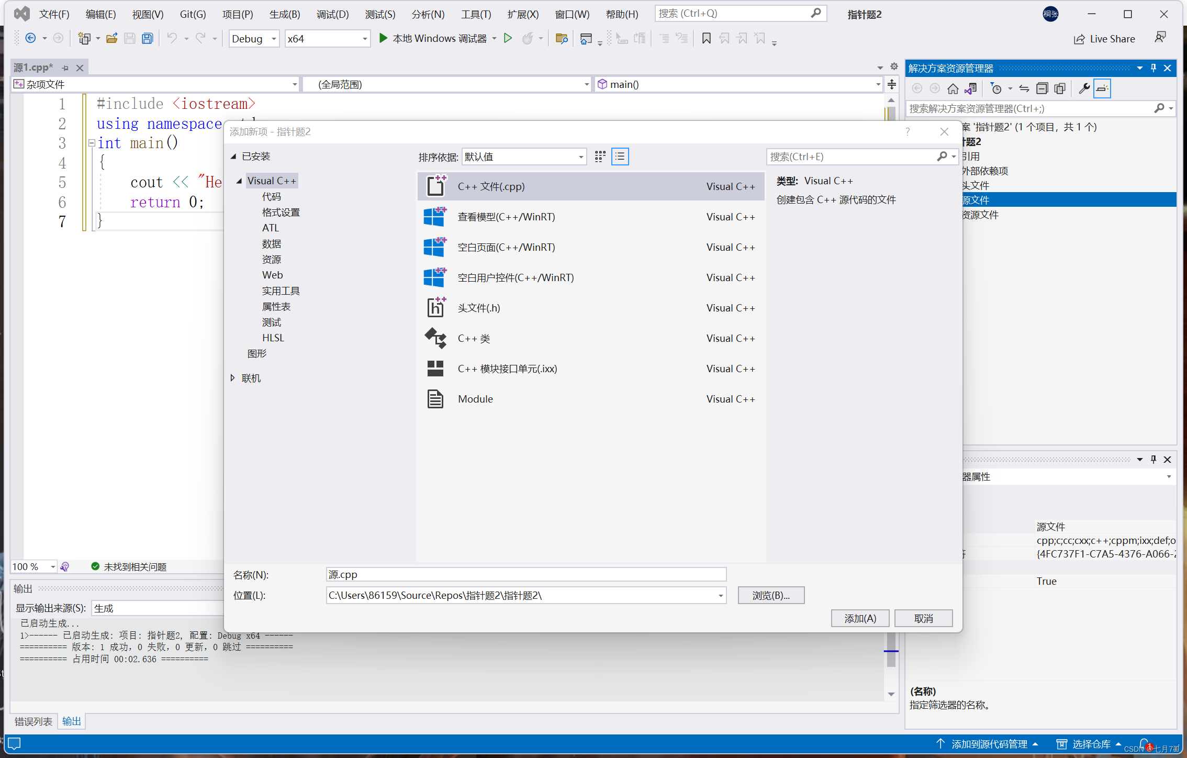Switch to the 输出 tab at bottom
The image size is (1187, 758).
pos(71,721)
